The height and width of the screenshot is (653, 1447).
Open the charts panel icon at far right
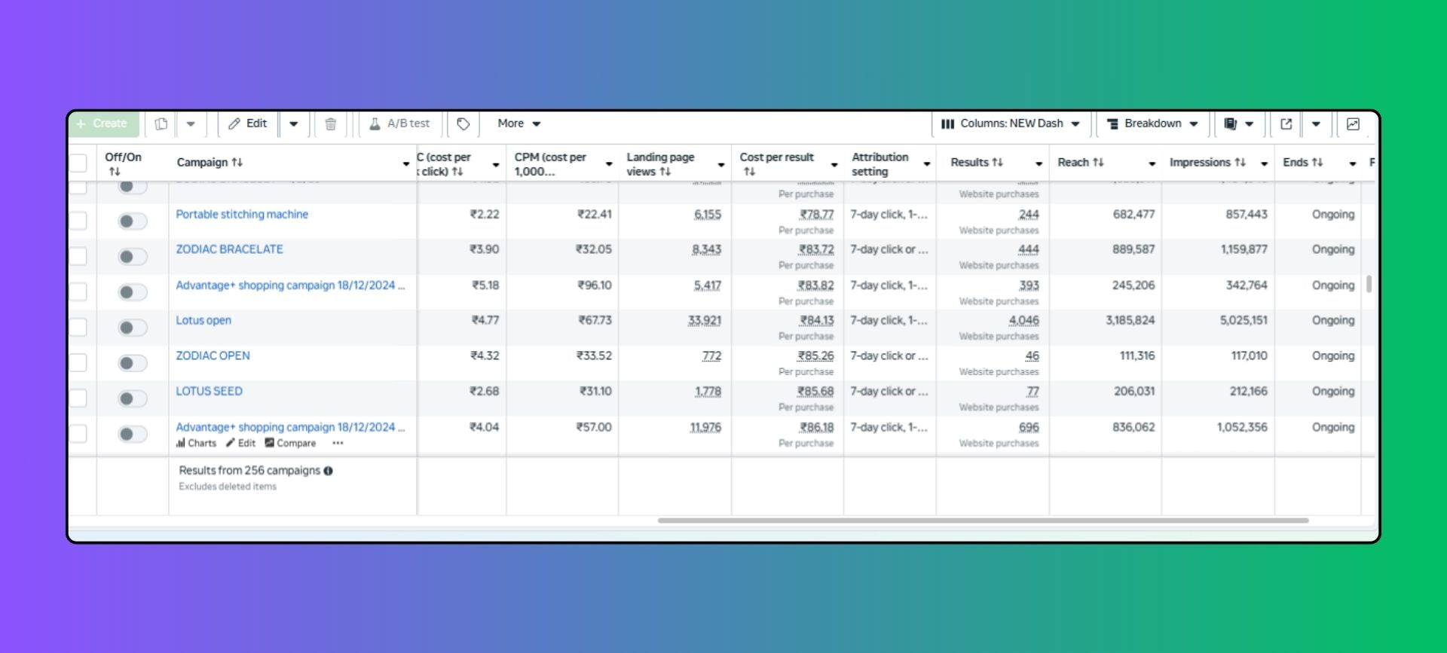click(x=1353, y=124)
